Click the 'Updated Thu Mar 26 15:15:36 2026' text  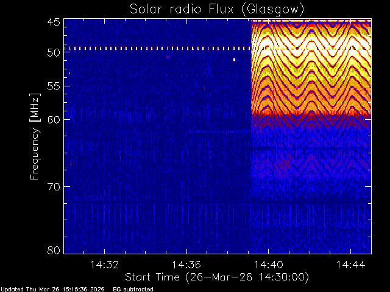(x=52, y=290)
